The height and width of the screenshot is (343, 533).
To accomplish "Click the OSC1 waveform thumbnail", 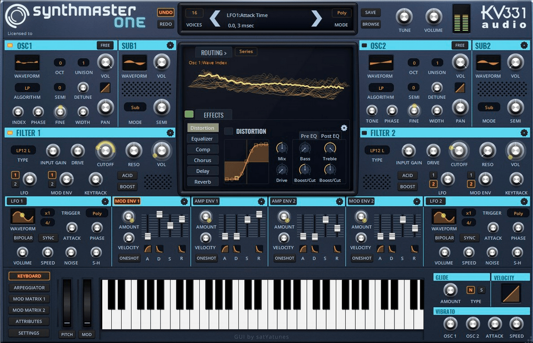I will tap(27, 63).
